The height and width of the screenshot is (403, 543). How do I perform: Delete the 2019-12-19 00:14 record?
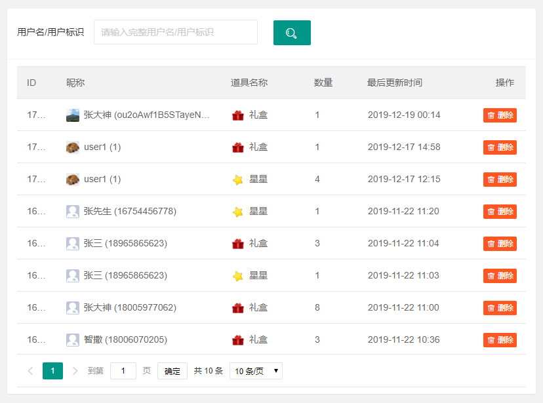(500, 115)
